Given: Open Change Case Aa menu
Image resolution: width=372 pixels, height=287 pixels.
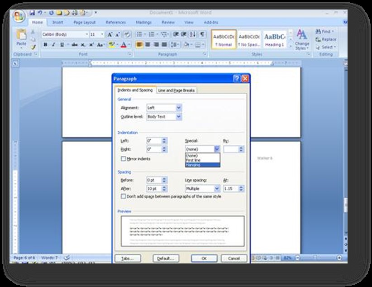Looking at the screenshot, I should click(x=100, y=45).
